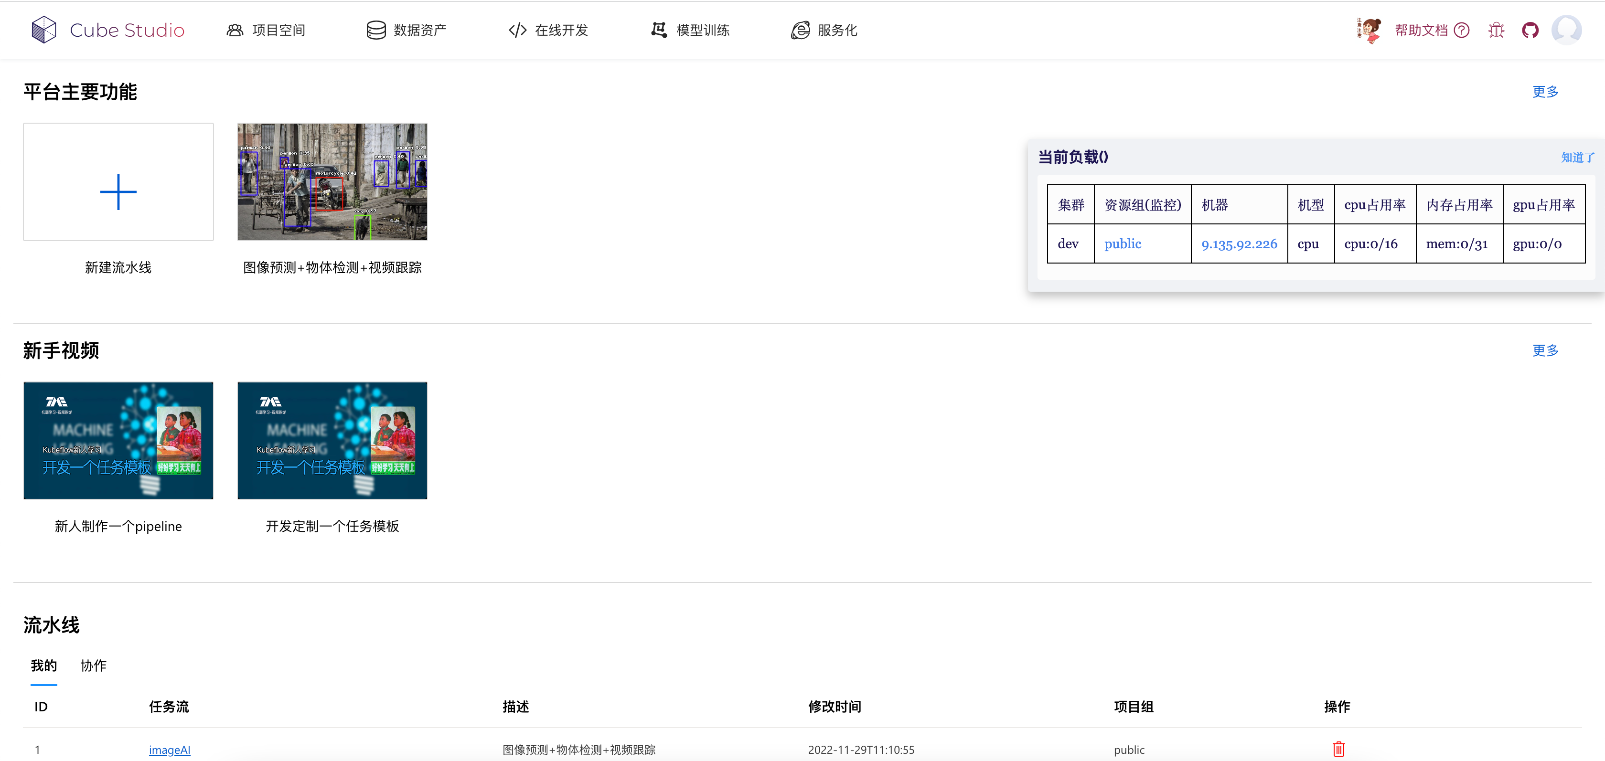Open machine IP 9.135.92.226 link
Screen dimensions: 1605x761
point(1239,243)
